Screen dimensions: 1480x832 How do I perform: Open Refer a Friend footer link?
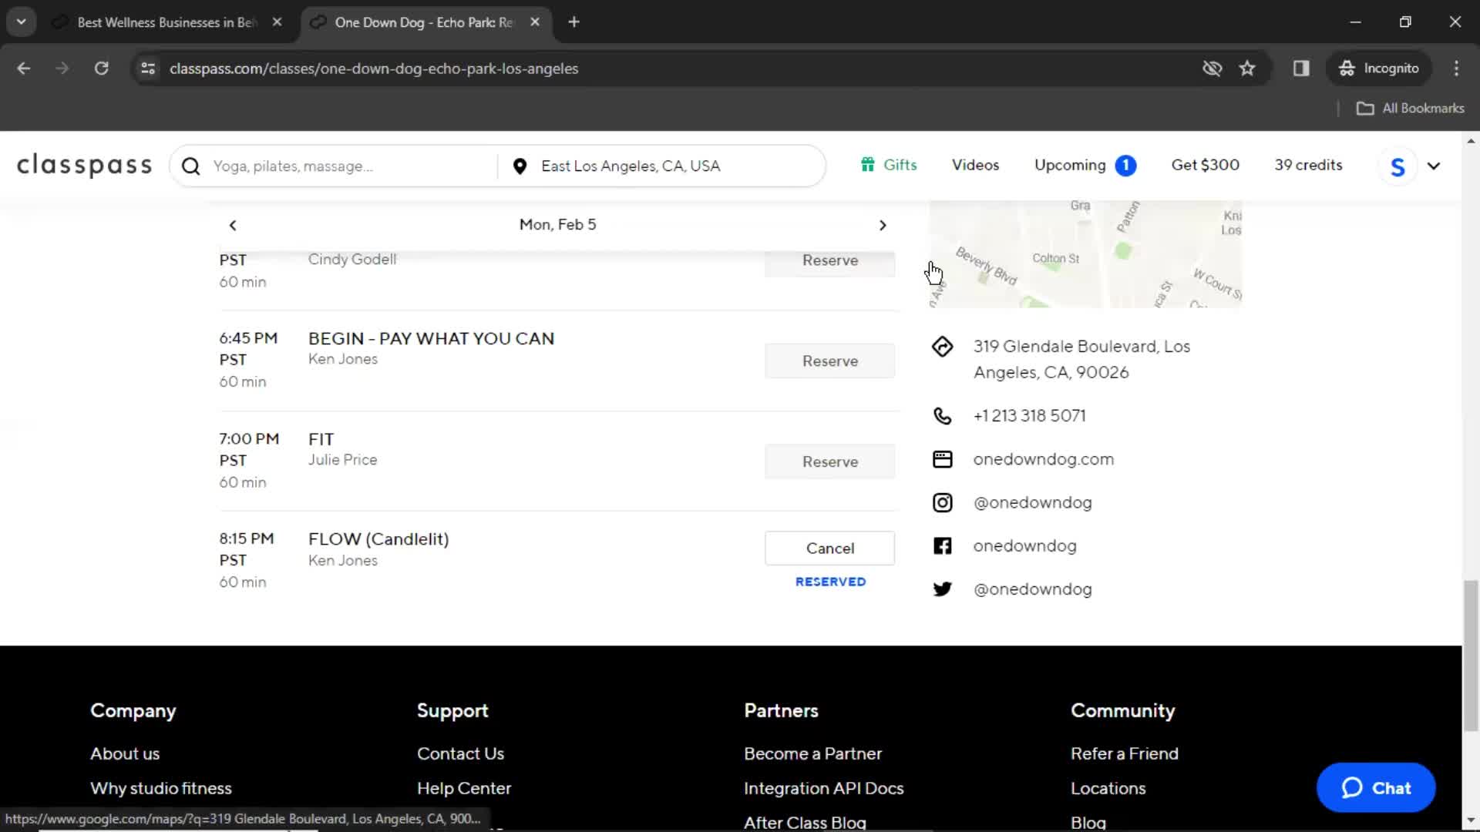pos(1124,754)
